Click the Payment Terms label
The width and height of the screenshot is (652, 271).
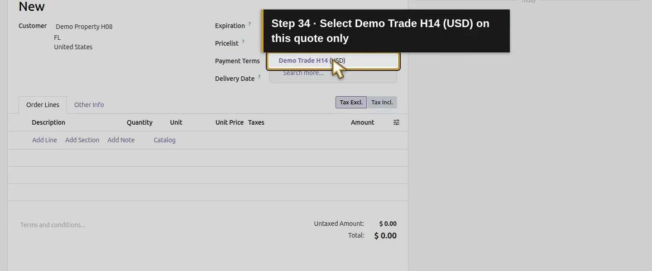[x=237, y=61]
